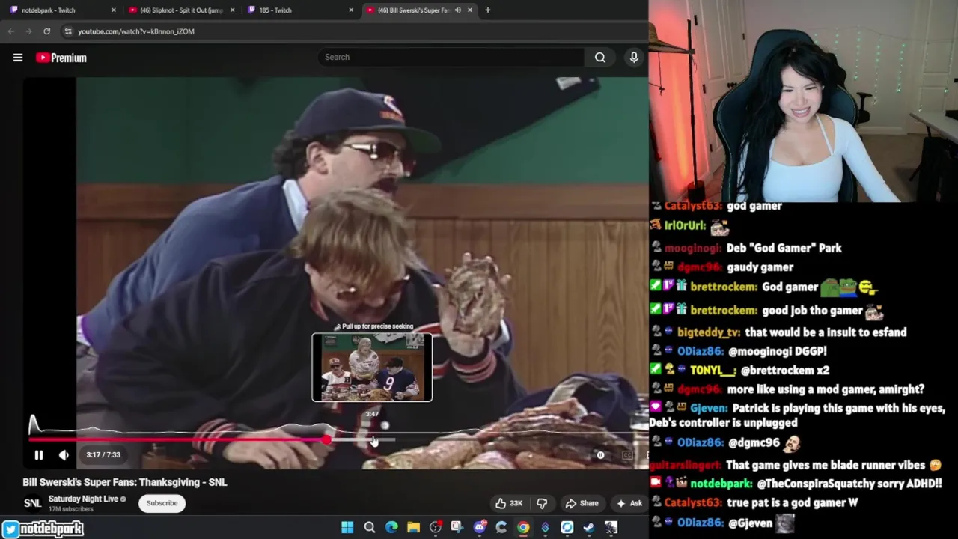958x539 pixels.
Task: Click the search magnifier button
Action: (600, 57)
